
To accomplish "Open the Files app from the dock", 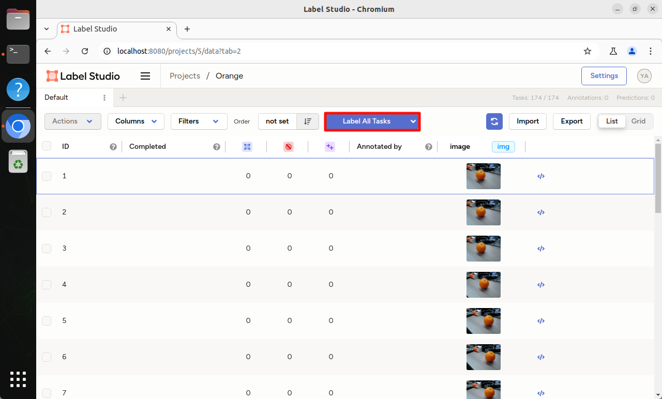I will point(18,20).
